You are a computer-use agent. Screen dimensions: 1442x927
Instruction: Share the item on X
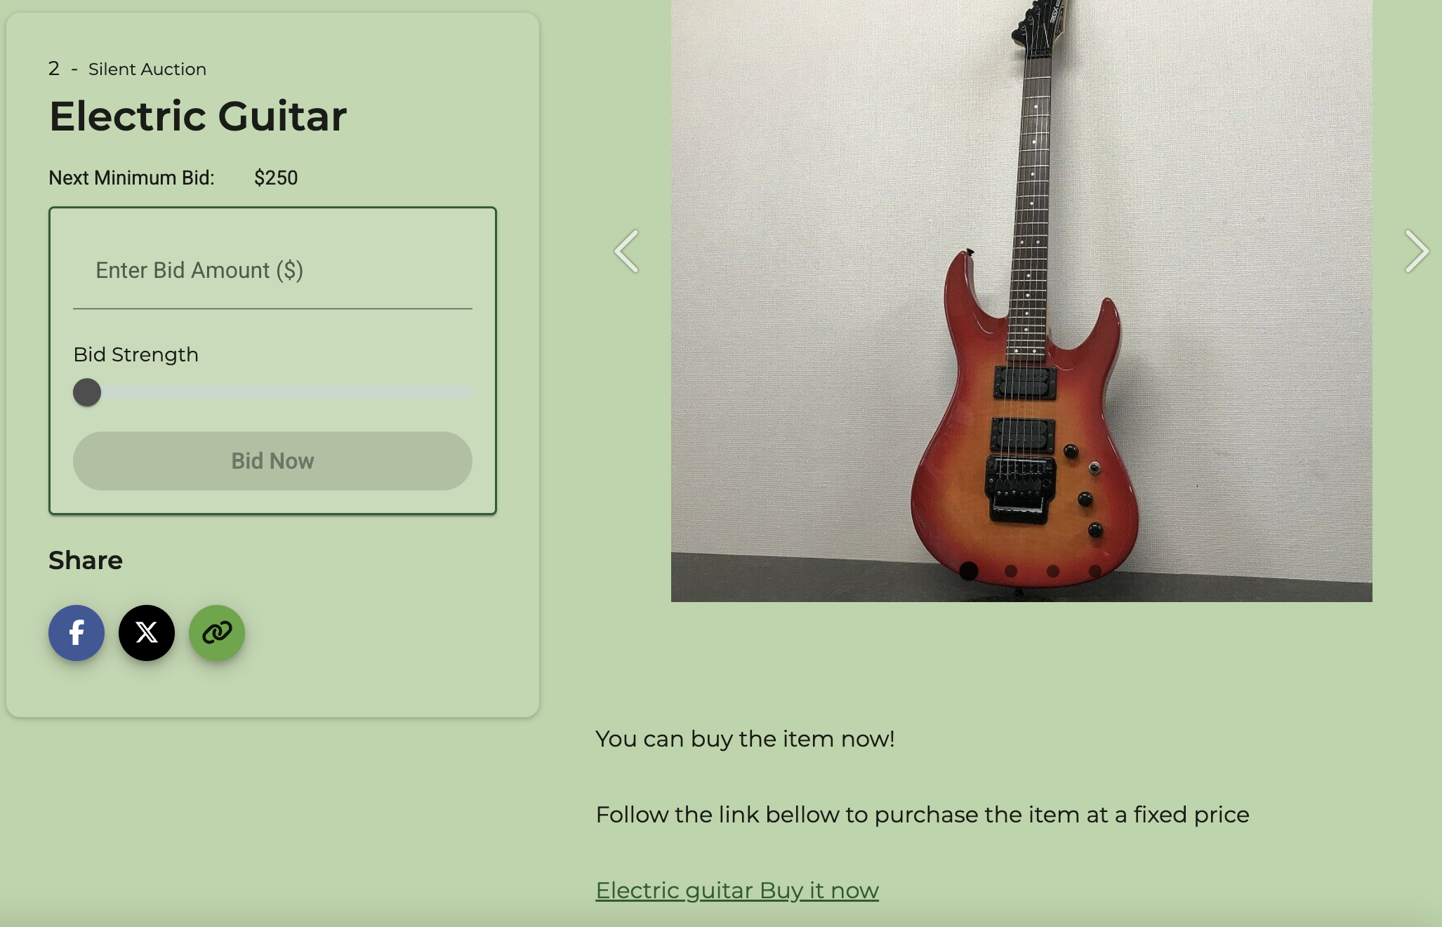tap(147, 633)
